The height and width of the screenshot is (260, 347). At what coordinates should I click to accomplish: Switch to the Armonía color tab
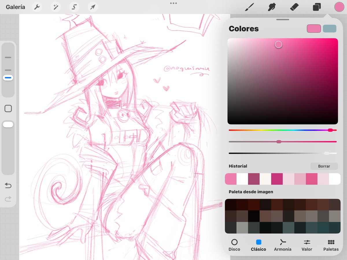tap(283, 245)
